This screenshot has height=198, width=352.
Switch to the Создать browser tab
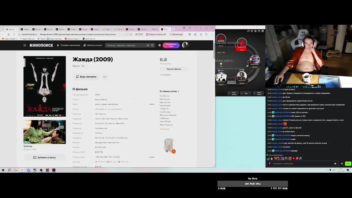pyautogui.click(x=84, y=29)
